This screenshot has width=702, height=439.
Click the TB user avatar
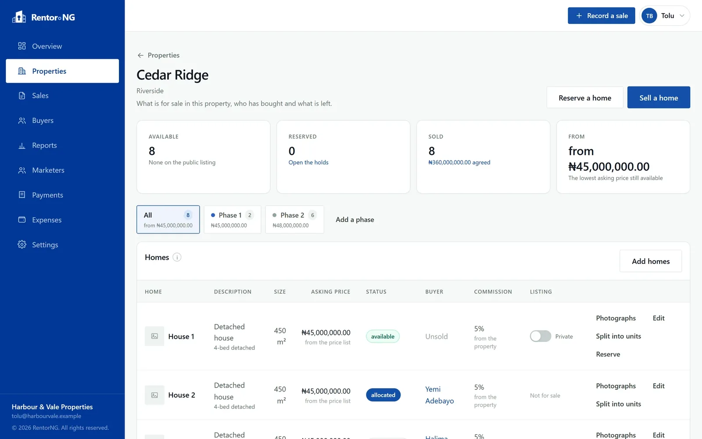pos(649,16)
